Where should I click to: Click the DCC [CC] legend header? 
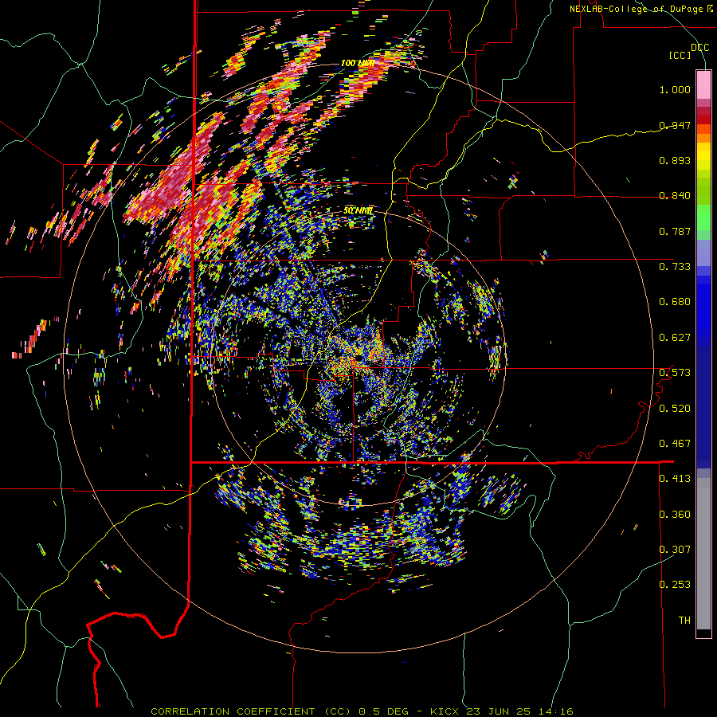tap(688, 51)
